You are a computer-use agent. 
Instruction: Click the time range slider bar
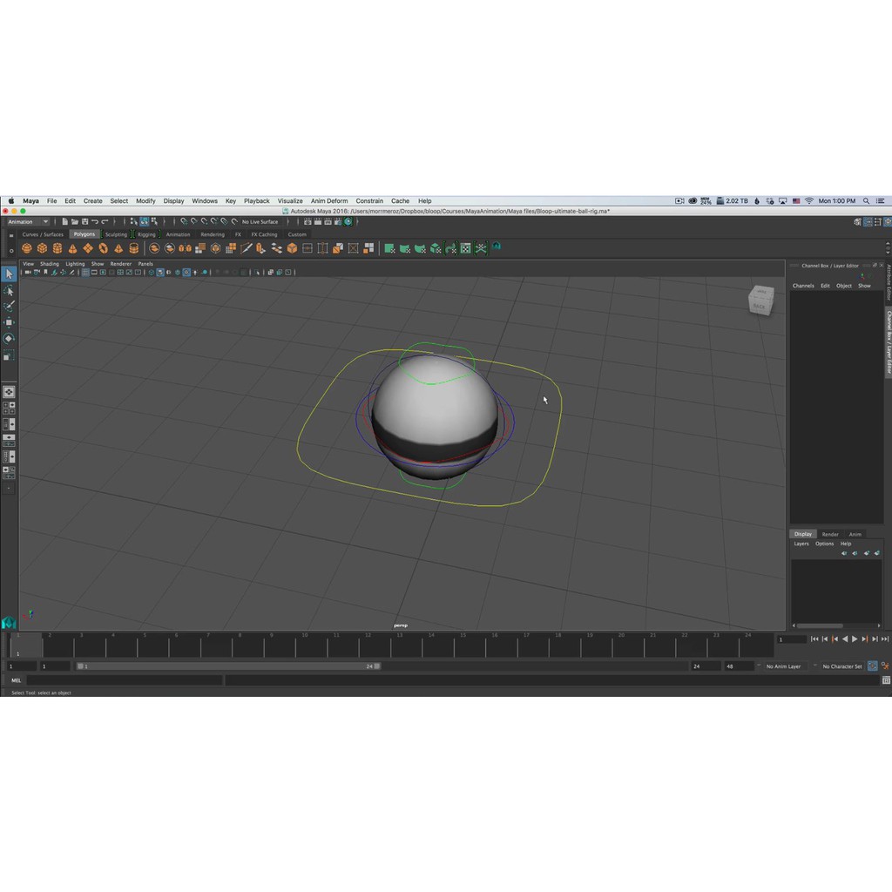tap(228, 666)
